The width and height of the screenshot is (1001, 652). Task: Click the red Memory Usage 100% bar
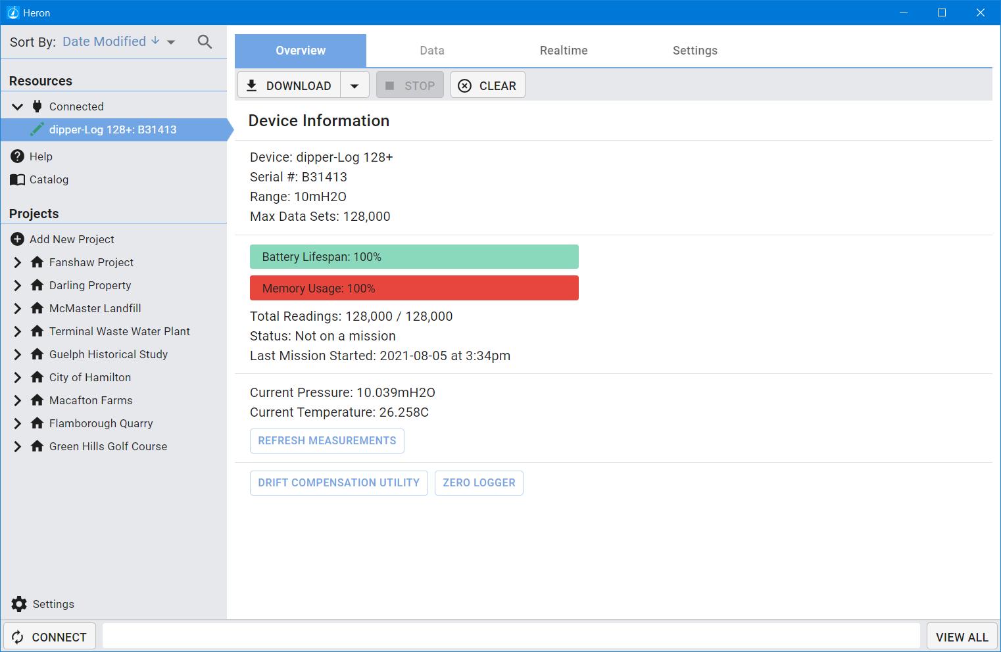[x=414, y=288]
